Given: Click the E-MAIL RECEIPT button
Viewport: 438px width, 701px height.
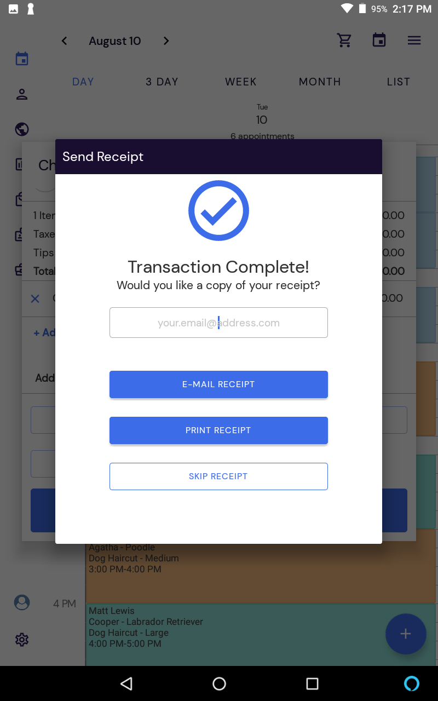Looking at the screenshot, I should click(x=218, y=384).
